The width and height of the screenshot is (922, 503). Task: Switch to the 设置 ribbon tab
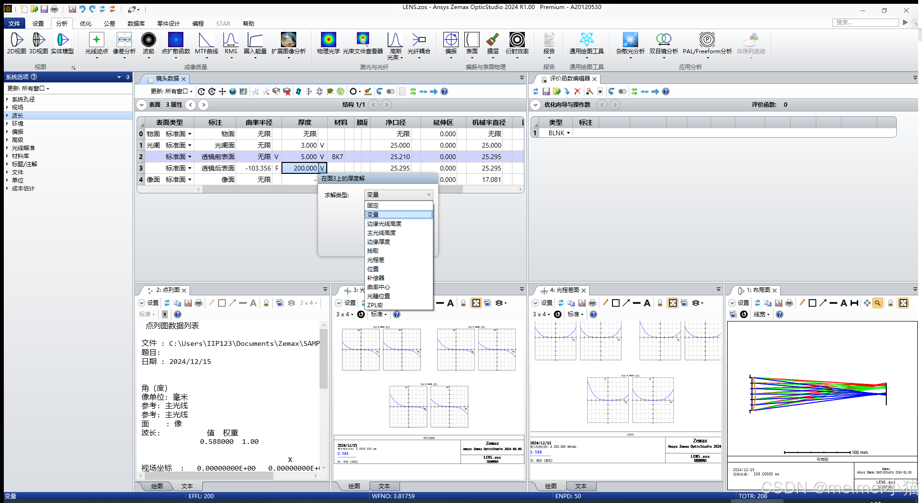38,24
